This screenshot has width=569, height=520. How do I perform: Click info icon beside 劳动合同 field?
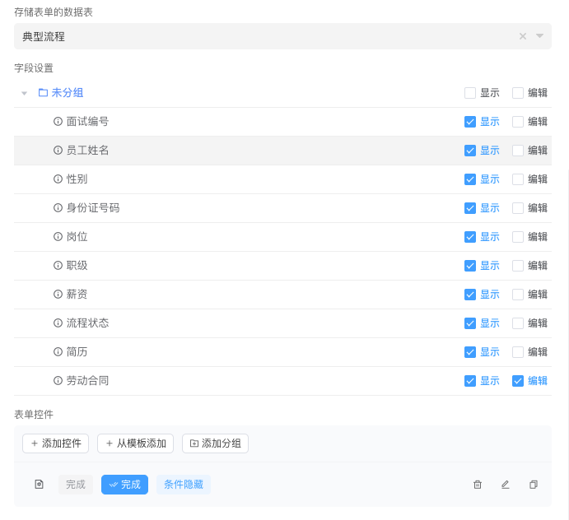pyautogui.click(x=58, y=381)
